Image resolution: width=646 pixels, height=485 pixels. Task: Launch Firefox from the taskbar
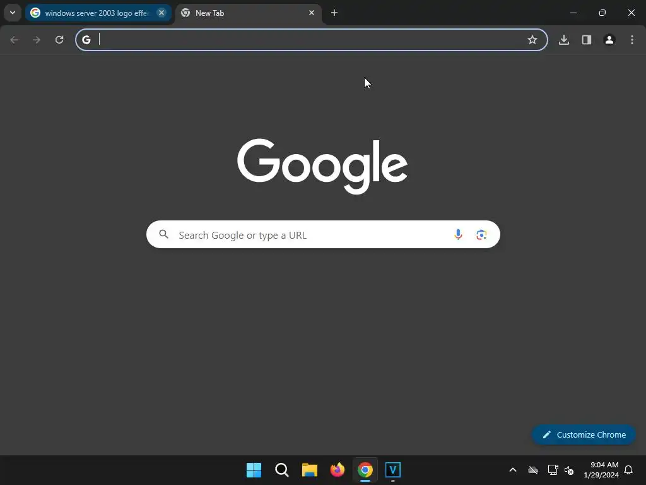tap(338, 470)
